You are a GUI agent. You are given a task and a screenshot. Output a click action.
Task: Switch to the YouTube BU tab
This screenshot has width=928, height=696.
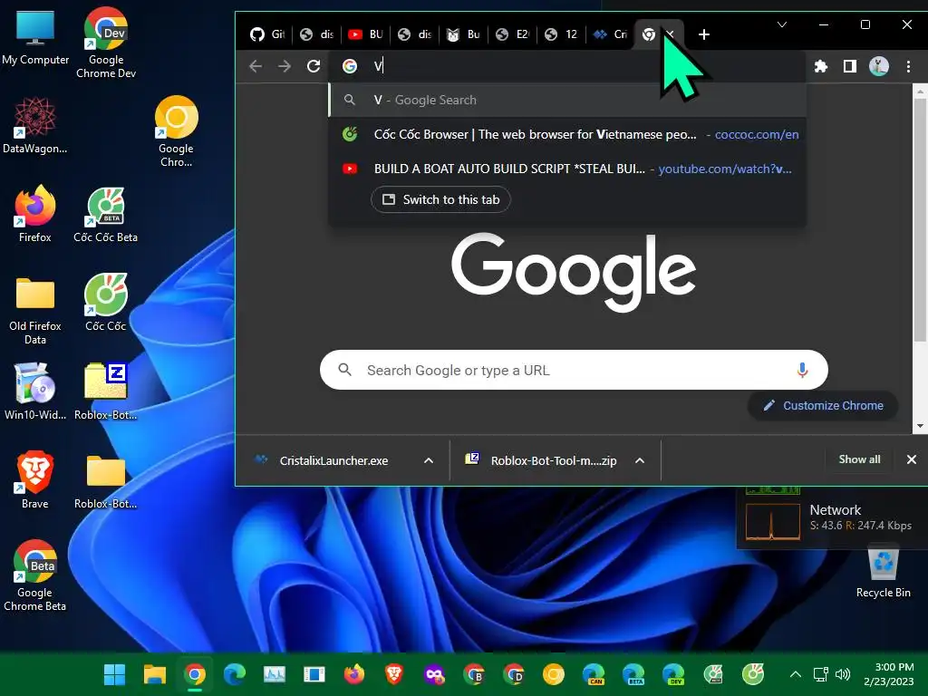tap(365, 34)
